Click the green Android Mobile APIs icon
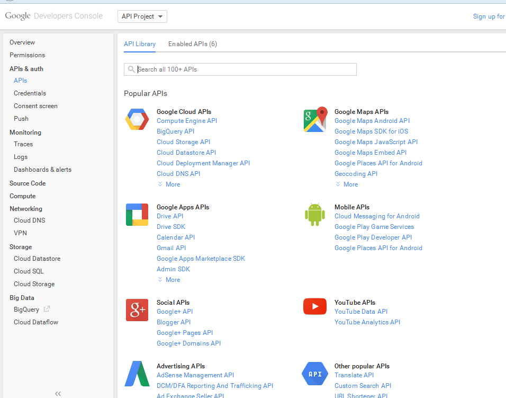 [315, 215]
